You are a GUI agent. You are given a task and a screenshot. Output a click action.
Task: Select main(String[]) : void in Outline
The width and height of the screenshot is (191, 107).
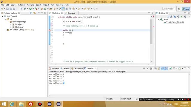click(x=175, y=22)
